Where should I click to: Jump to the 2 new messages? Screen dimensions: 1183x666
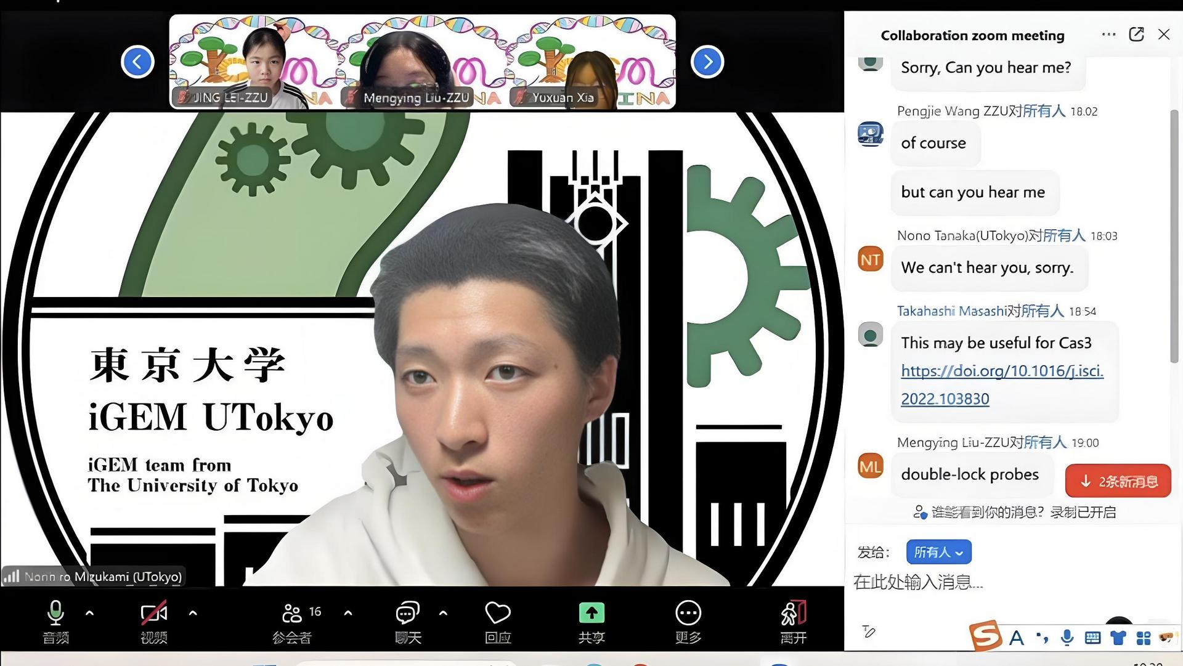tap(1118, 481)
